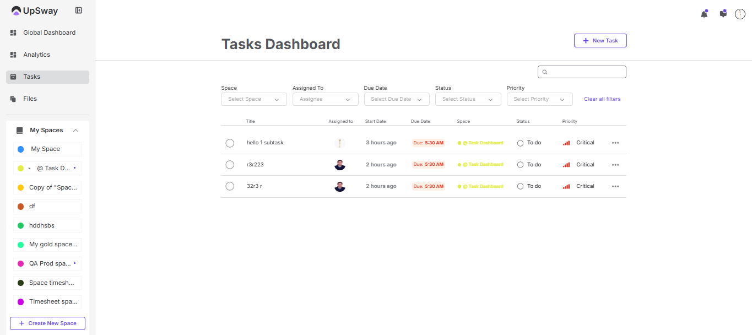Collapse the My Spaces section
Viewport: 752px width, 335px height.
76,131
